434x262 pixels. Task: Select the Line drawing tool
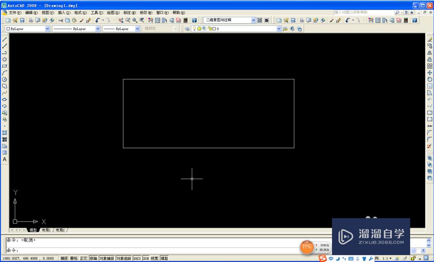pyautogui.click(x=4, y=39)
